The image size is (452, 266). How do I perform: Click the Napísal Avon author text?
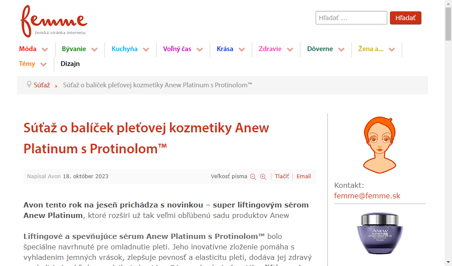point(44,176)
